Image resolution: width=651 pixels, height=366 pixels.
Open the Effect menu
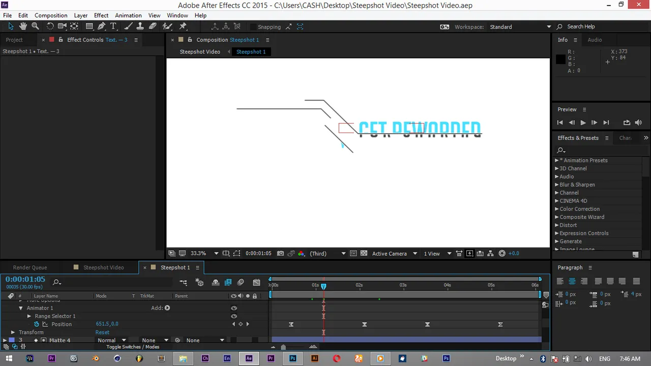point(101,15)
